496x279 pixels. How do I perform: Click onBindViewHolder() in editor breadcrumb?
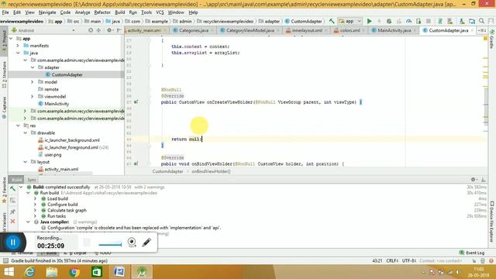211,171
